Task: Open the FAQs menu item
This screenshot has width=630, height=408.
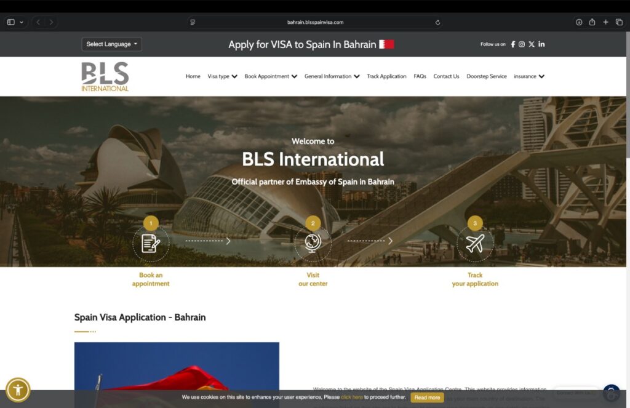Action: pos(420,76)
